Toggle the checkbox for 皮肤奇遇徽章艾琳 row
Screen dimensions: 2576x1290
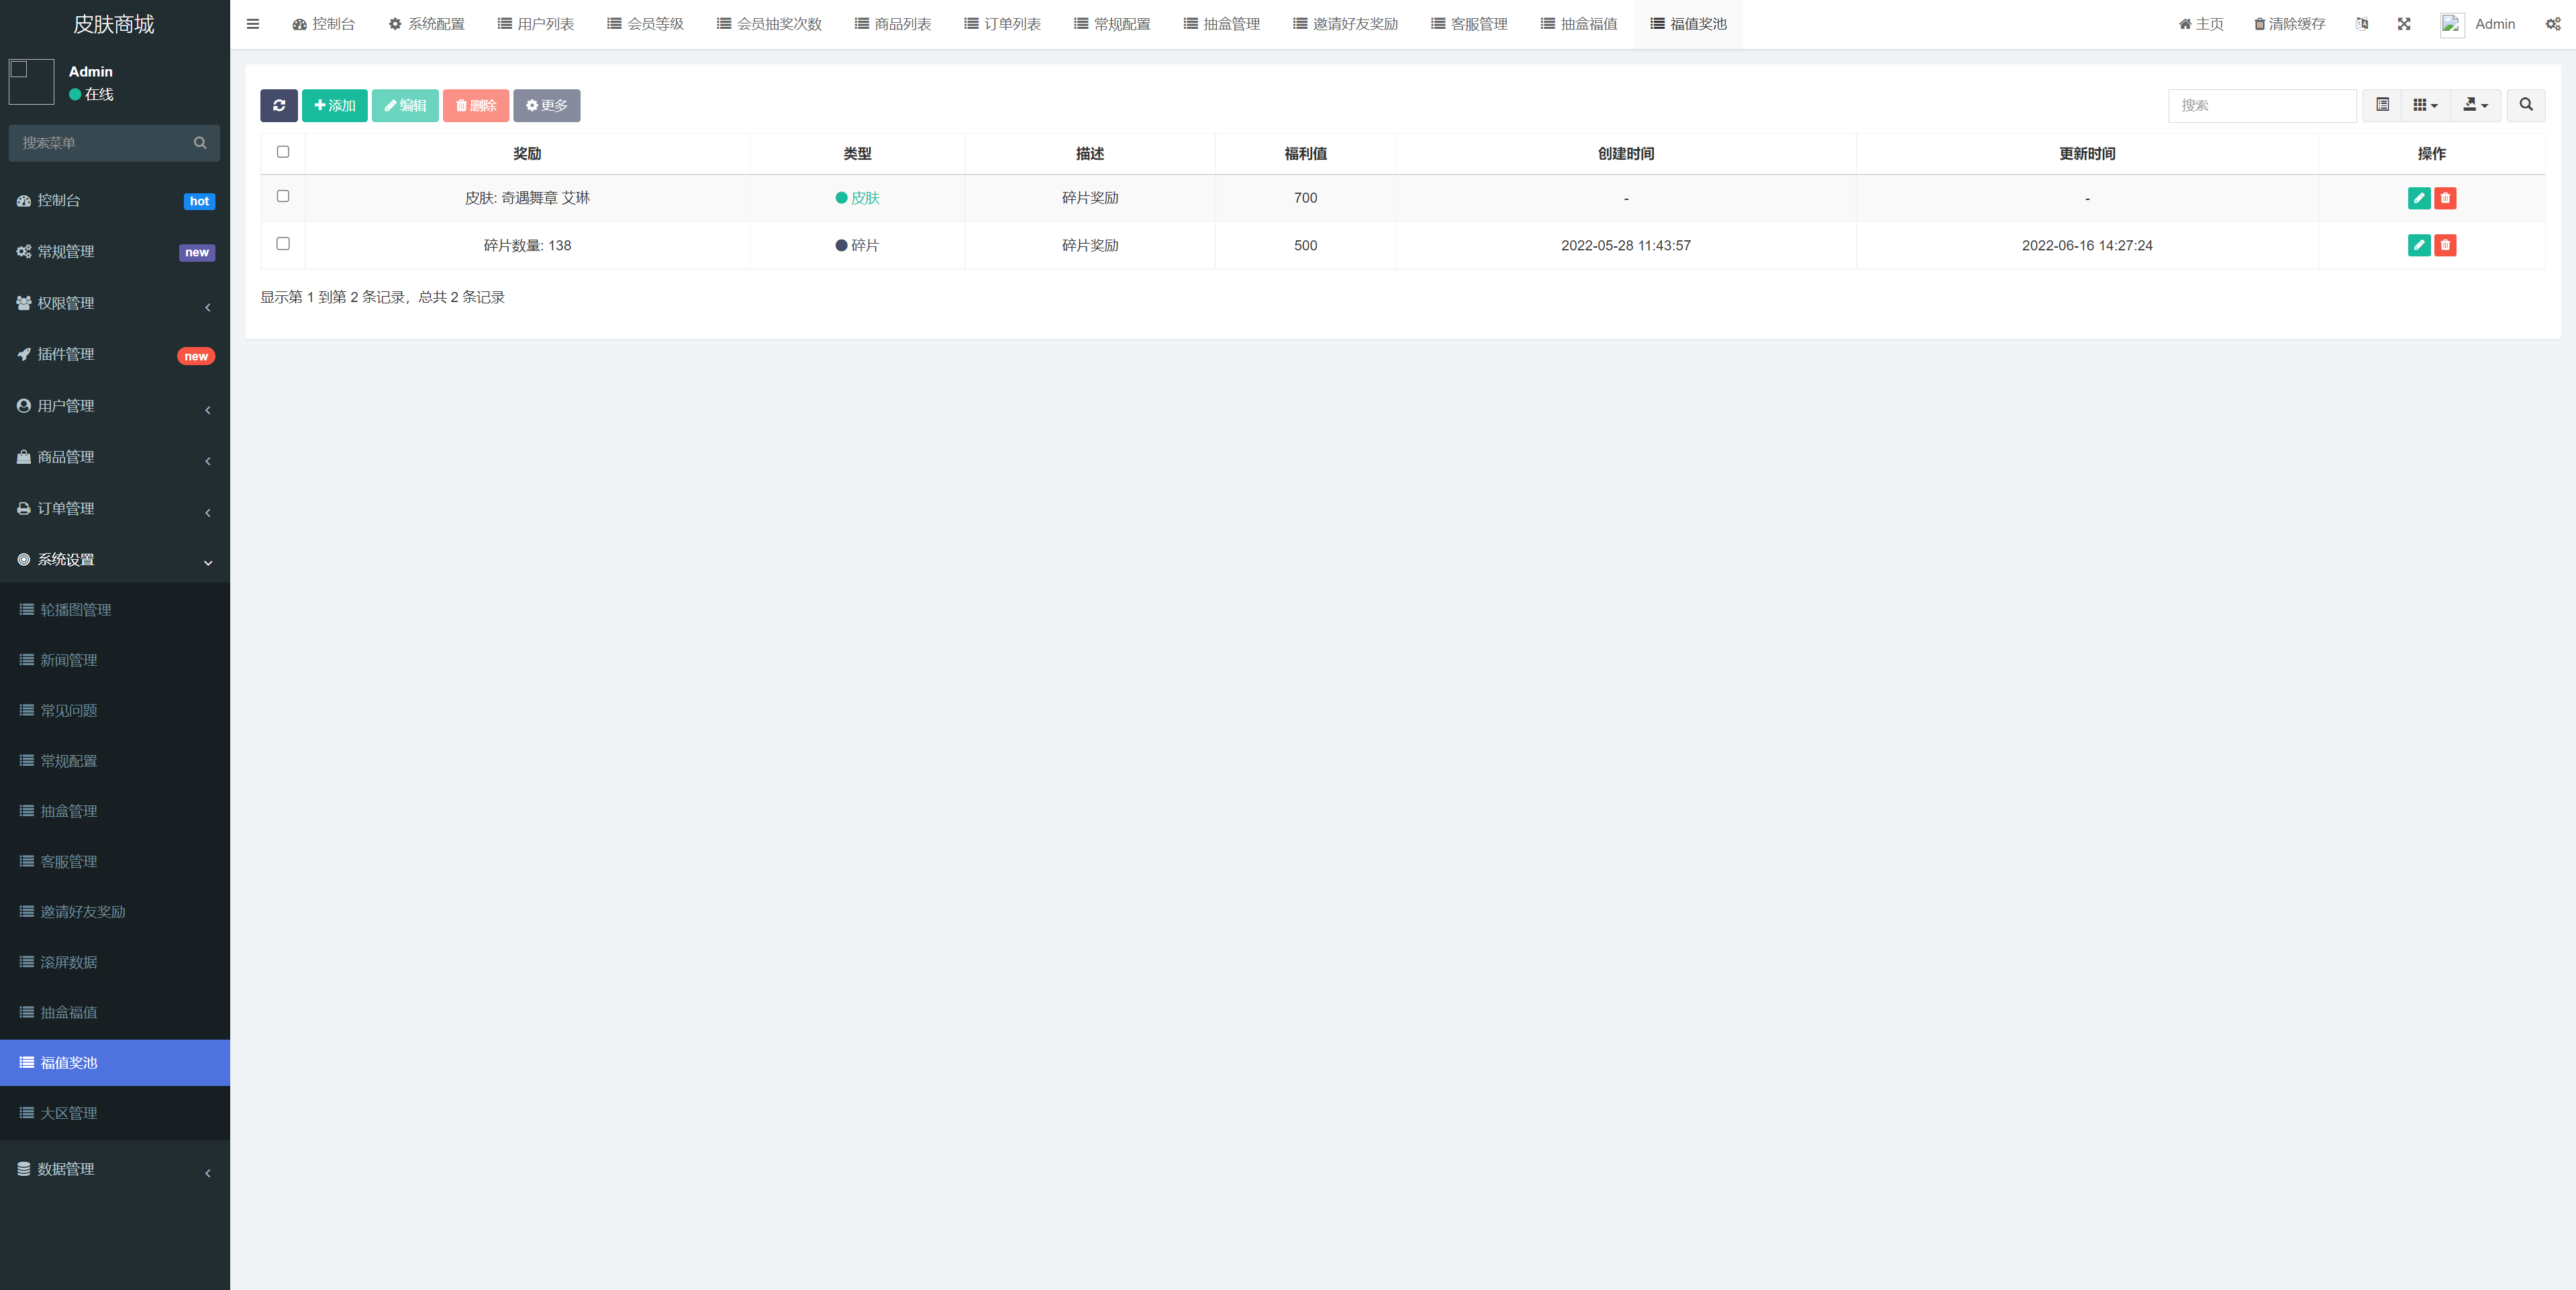[283, 197]
